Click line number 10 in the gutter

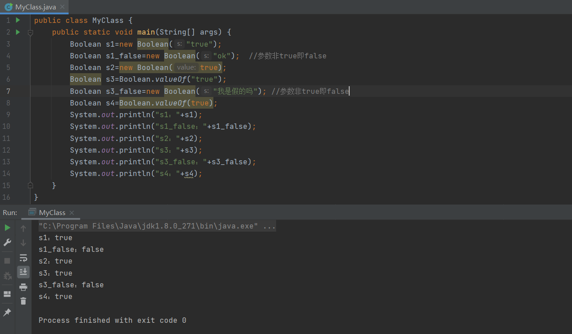(6, 126)
